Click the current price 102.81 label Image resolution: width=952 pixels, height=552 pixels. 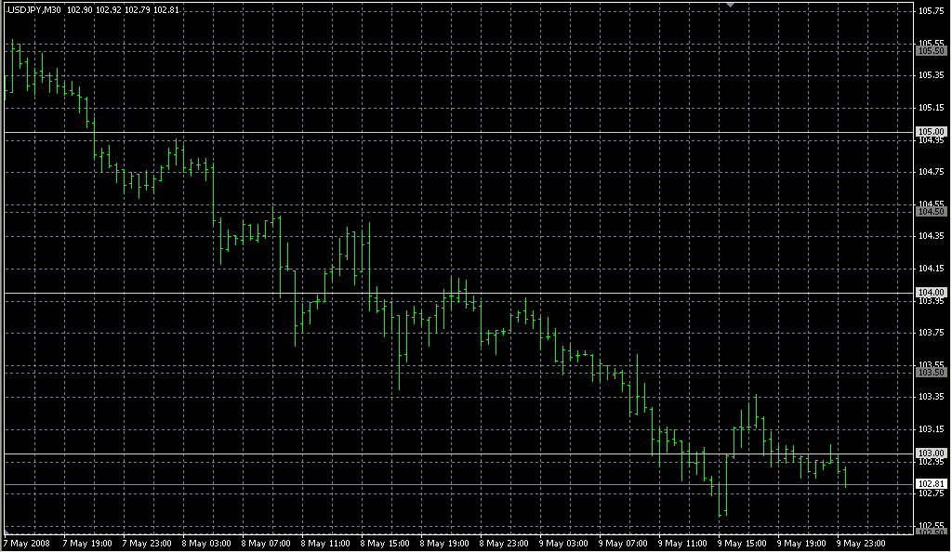(931, 484)
